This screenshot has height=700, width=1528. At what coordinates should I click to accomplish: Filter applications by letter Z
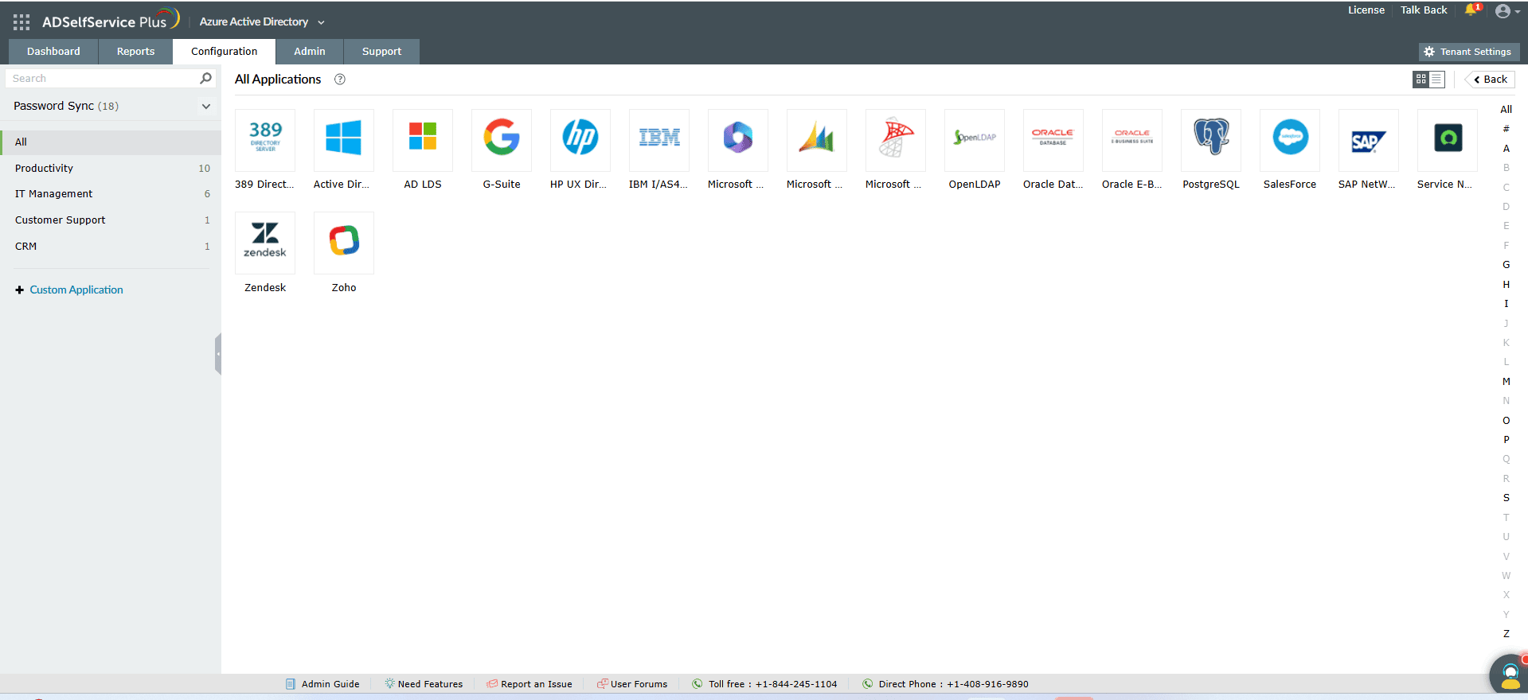tap(1506, 634)
